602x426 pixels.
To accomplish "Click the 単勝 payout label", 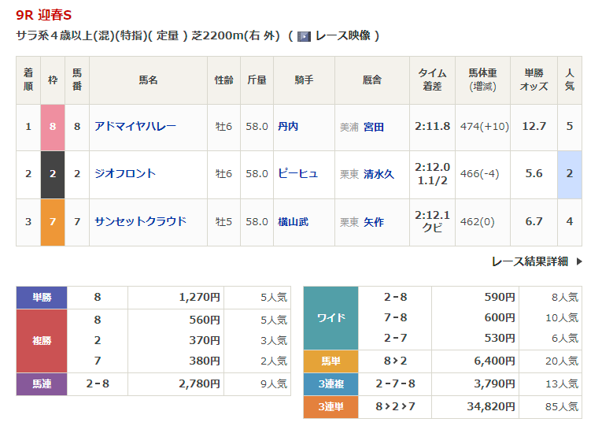I will pyautogui.click(x=42, y=298).
